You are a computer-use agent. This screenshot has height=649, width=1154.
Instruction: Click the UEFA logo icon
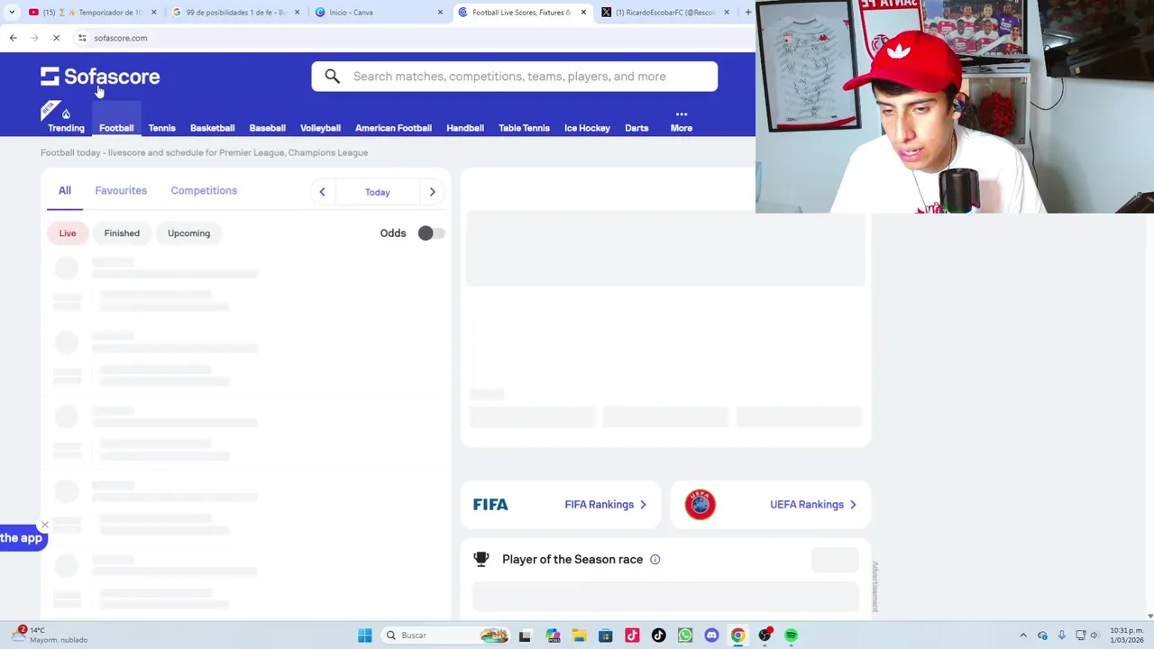[700, 505]
